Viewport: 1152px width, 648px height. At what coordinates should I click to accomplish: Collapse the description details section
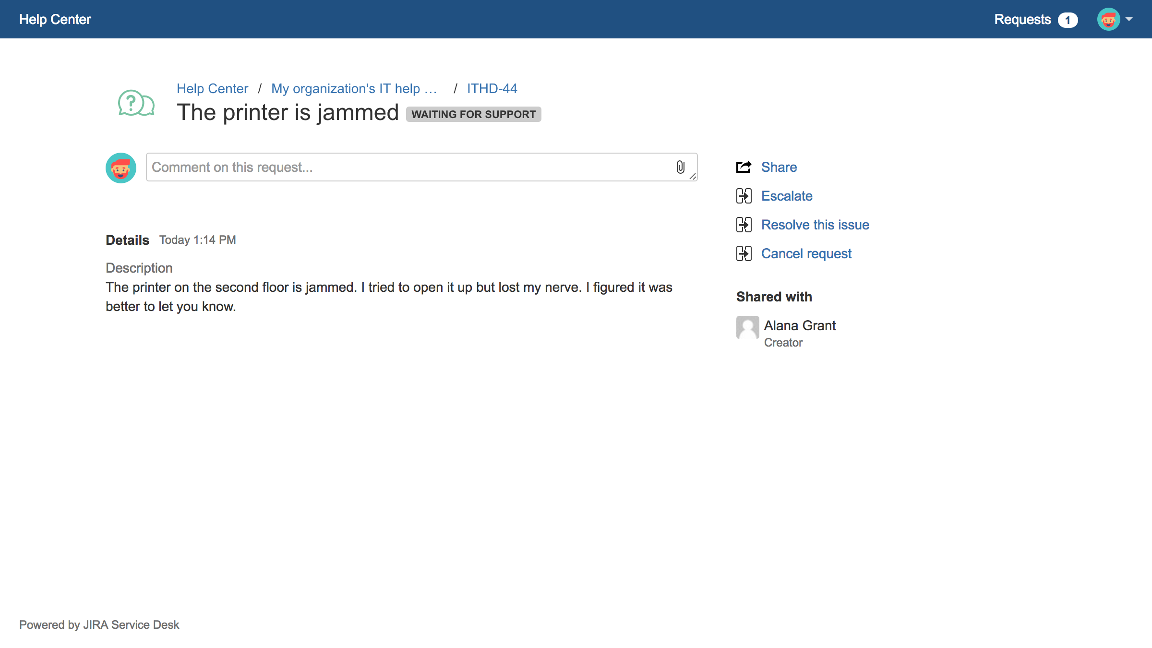pos(127,239)
